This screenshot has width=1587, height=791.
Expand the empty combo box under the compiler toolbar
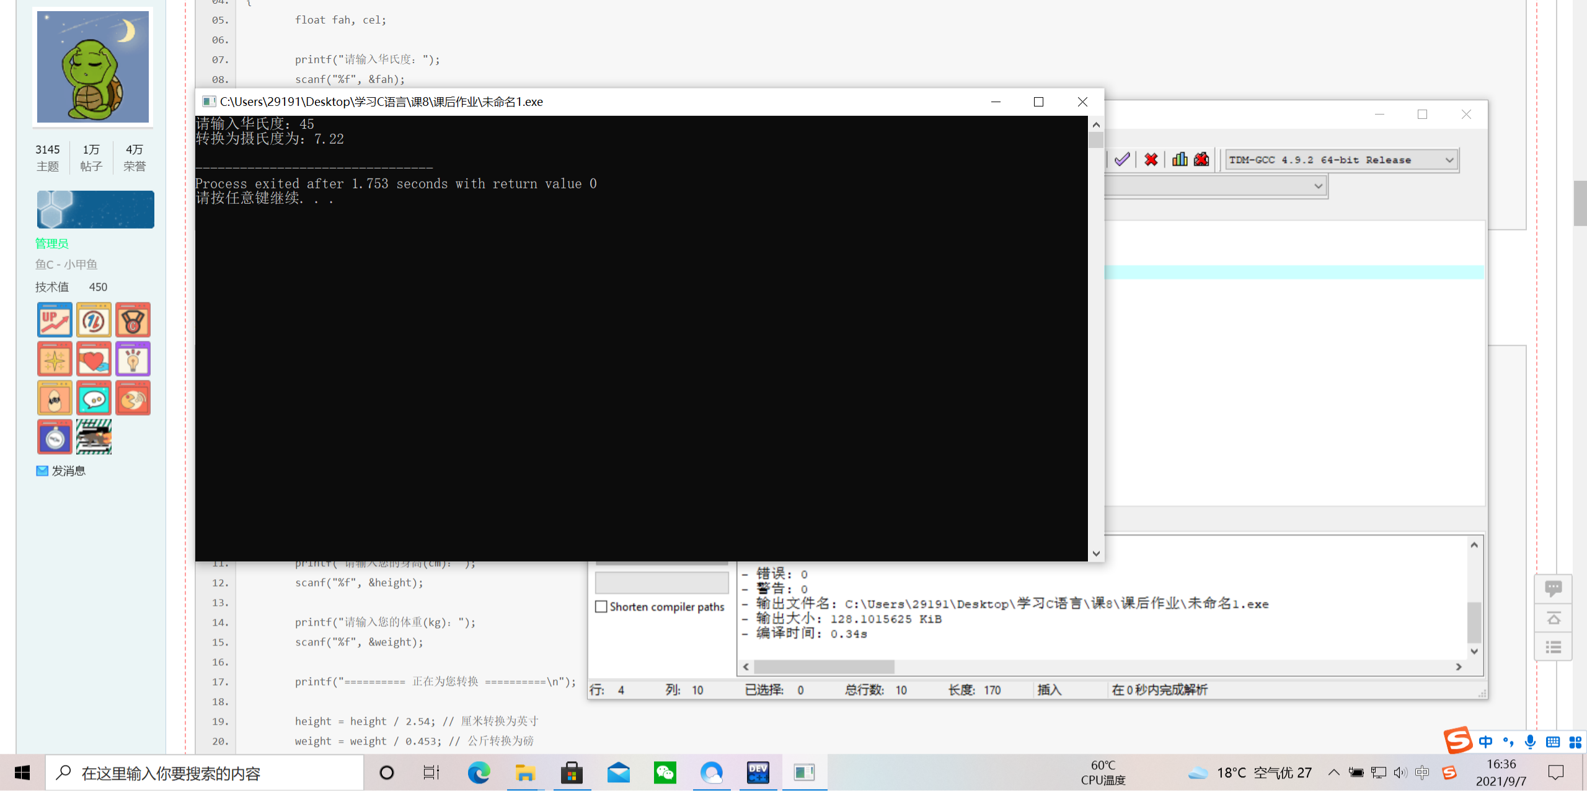[1215, 186]
